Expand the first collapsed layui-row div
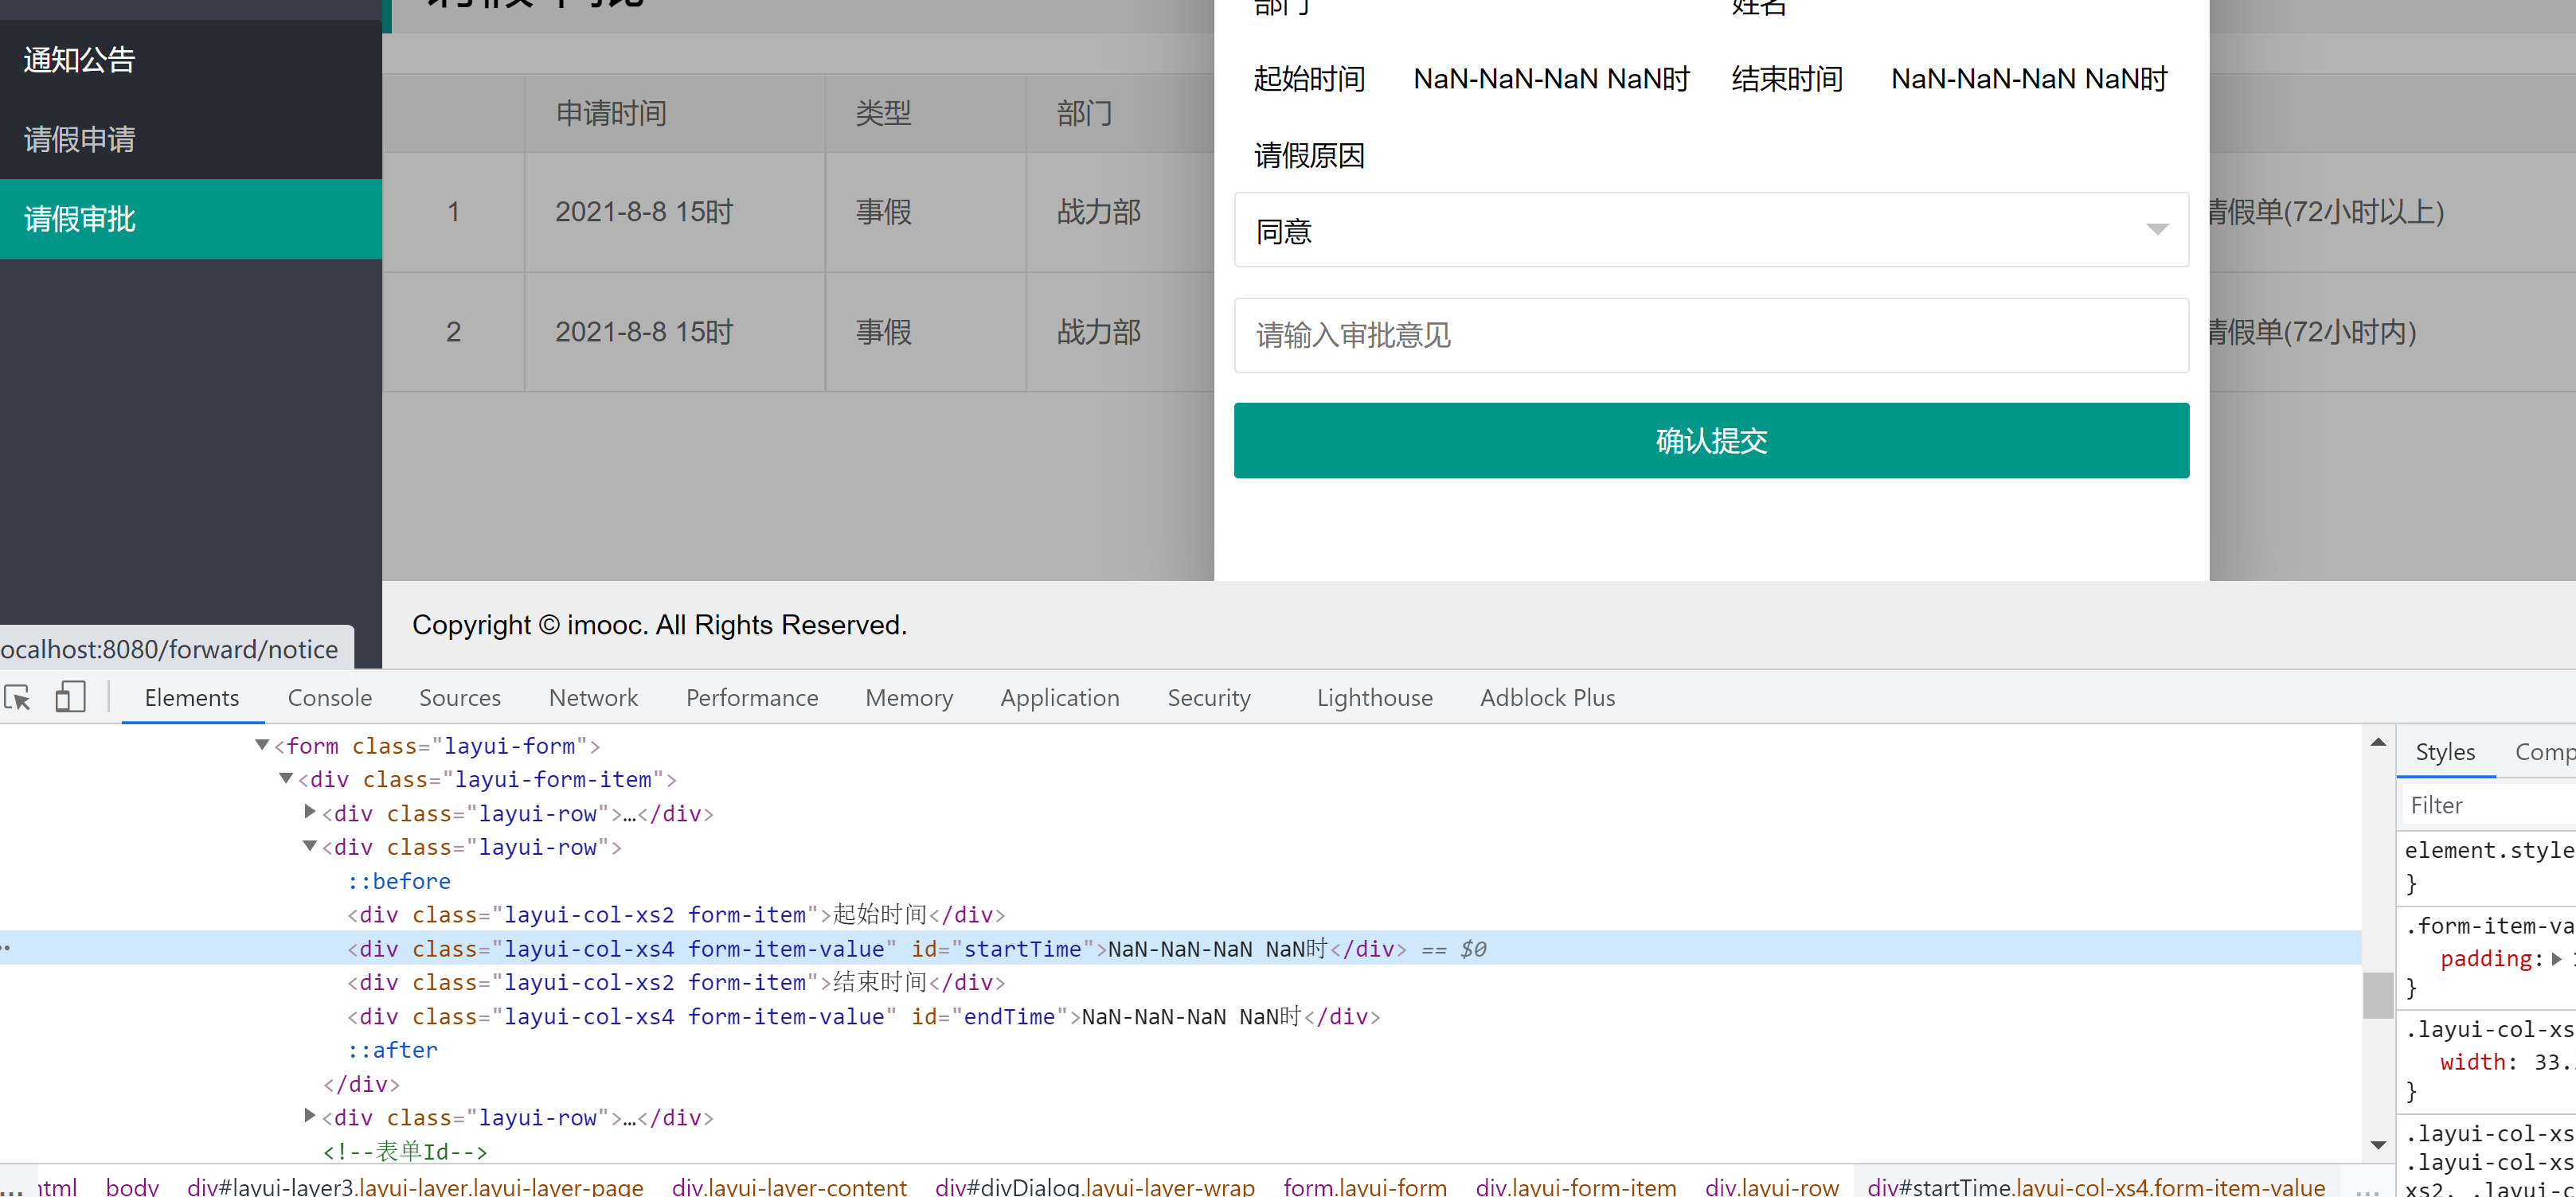2576x1197 pixels. point(310,813)
